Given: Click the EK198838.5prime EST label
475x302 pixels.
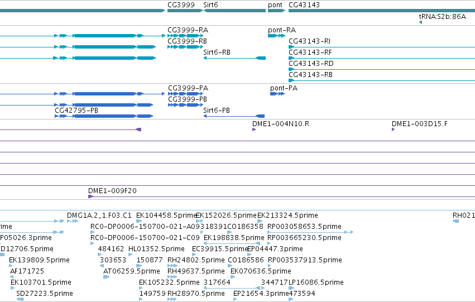Looking at the screenshot, I should 234,238.
